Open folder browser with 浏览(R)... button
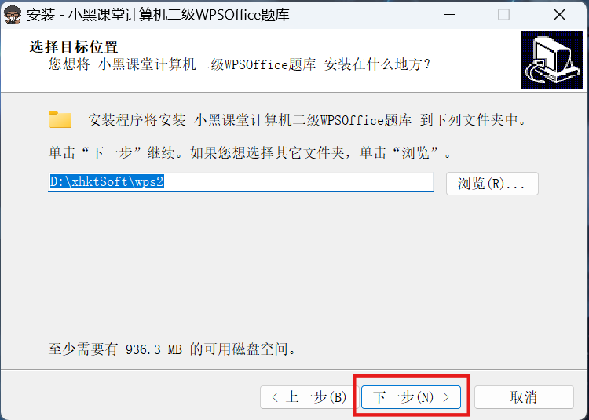 pyautogui.click(x=492, y=184)
